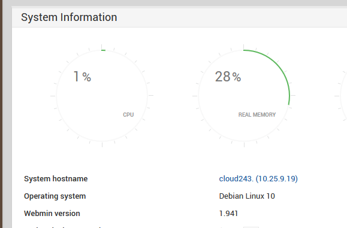Screen dimensions: 347x228
Task: Click the Debian Linux 10 value
Action: (x=247, y=196)
